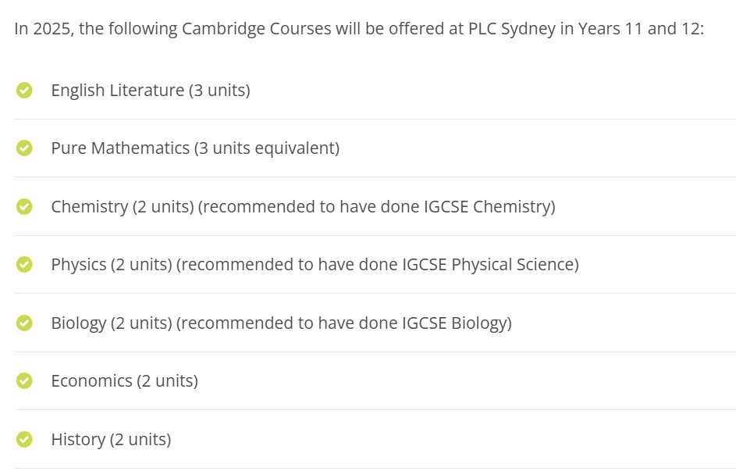Click the check icon beside Physics
Viewport: 736px width, 471px height.
coord(24,264)
